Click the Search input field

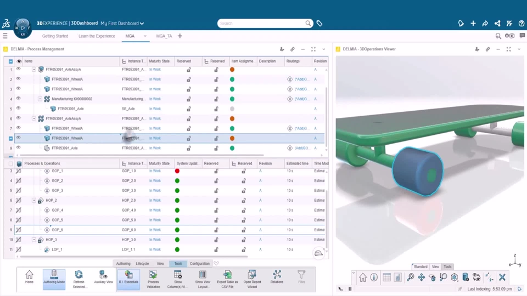(x=262, y=23)
